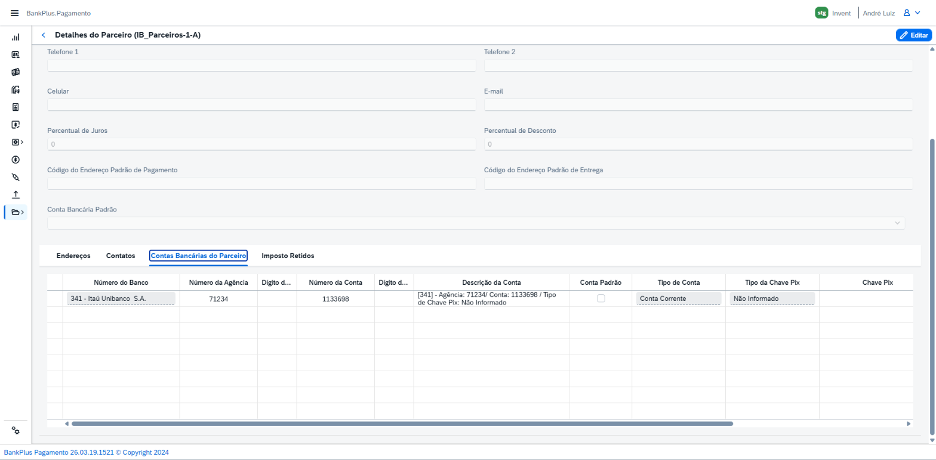Viewport: 936px width, 460px height.
Task: Expand the user menu chevron beside André Luiz
Action: click(918, 13)
